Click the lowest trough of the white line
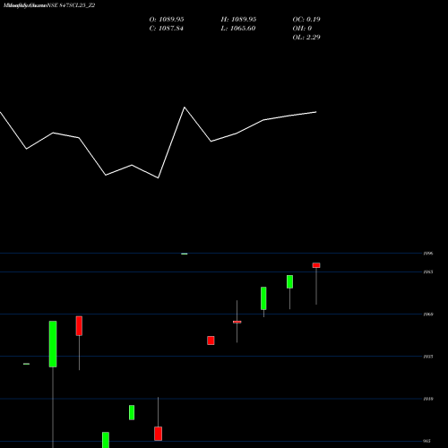Image resolution: width=448 pixels, height=448 pixels. pos(158,178)
